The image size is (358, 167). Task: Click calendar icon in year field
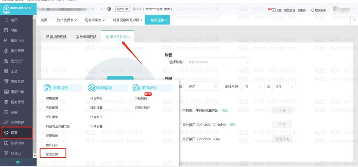pos(216,86)
